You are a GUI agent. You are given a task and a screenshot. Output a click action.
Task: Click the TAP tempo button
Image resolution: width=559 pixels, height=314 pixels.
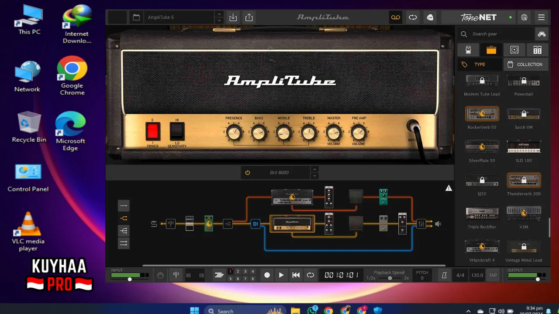(x=493, y=275)
